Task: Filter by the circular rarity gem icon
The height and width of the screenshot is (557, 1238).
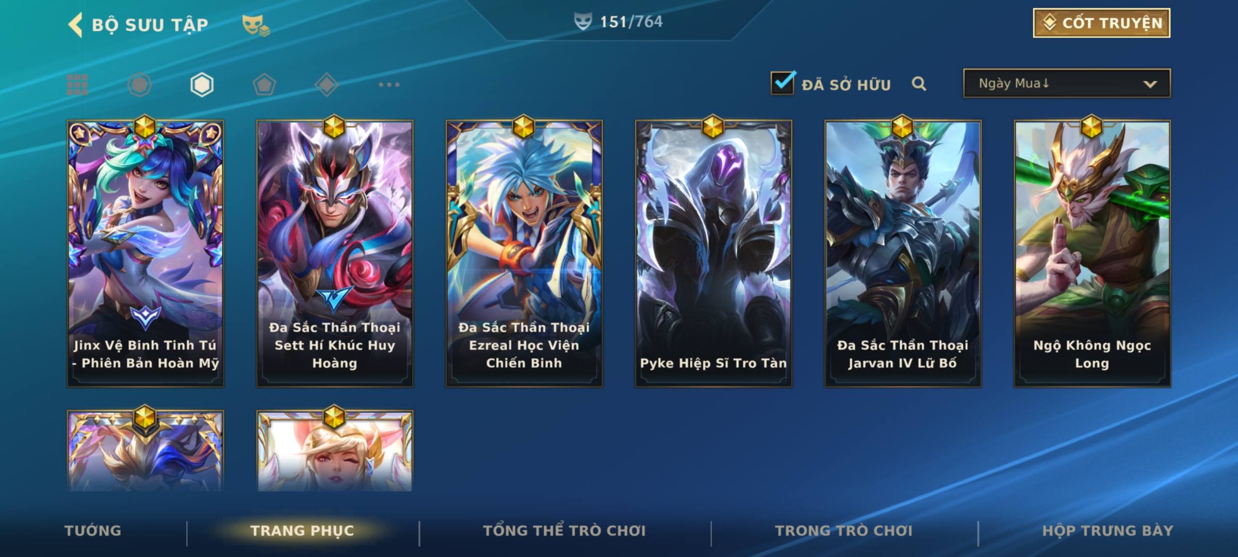Action: [140, 85]
